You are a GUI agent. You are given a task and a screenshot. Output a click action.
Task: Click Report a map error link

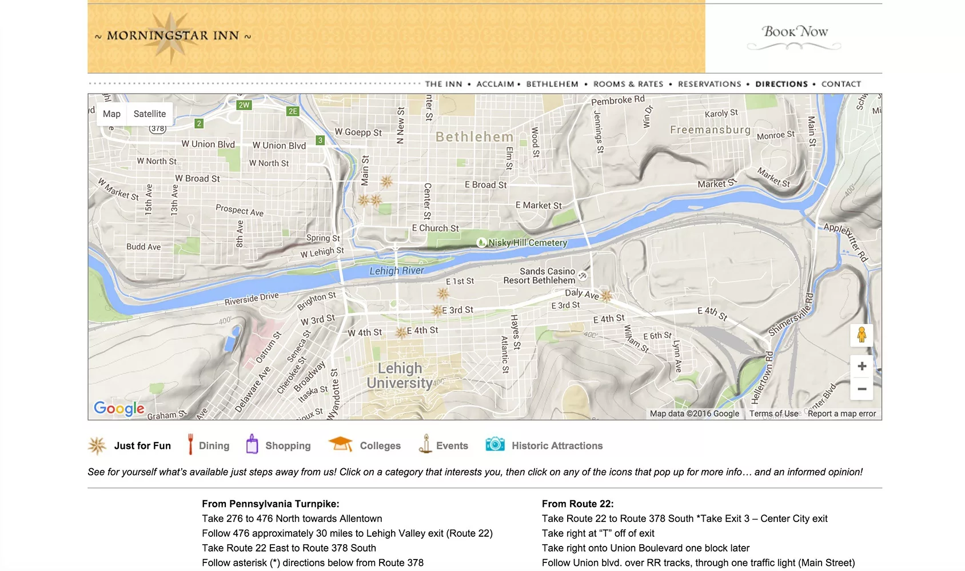(842, 413)
